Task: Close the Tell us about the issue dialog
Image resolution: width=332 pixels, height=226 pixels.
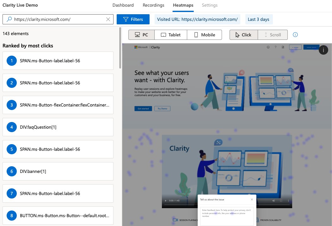Action: [252, 199]
